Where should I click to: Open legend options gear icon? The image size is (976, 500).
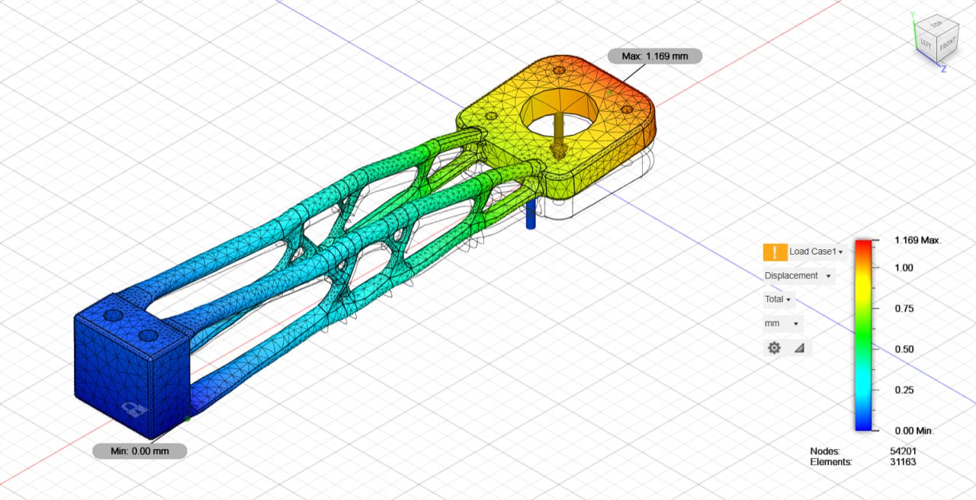774,348
